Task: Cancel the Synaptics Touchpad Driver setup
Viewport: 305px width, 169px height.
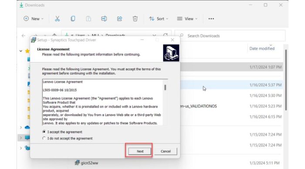Action: [166, 151]
